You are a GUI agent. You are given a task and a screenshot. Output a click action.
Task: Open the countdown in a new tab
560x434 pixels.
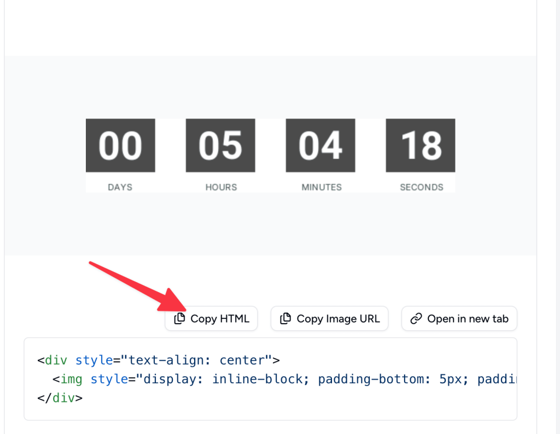(x=459, y=318)
